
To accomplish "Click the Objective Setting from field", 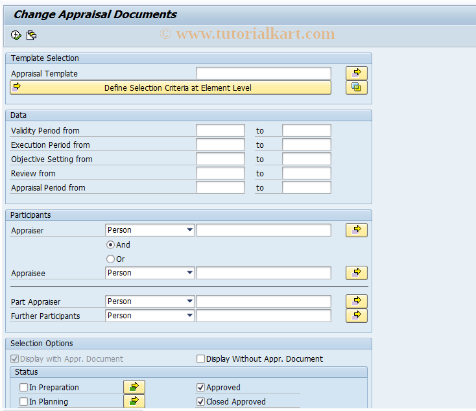I will tap(220, 159).
